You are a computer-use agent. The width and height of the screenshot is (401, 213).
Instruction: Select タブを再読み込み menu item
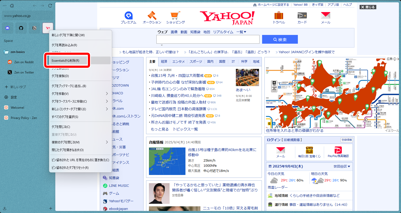coord(81,45)
